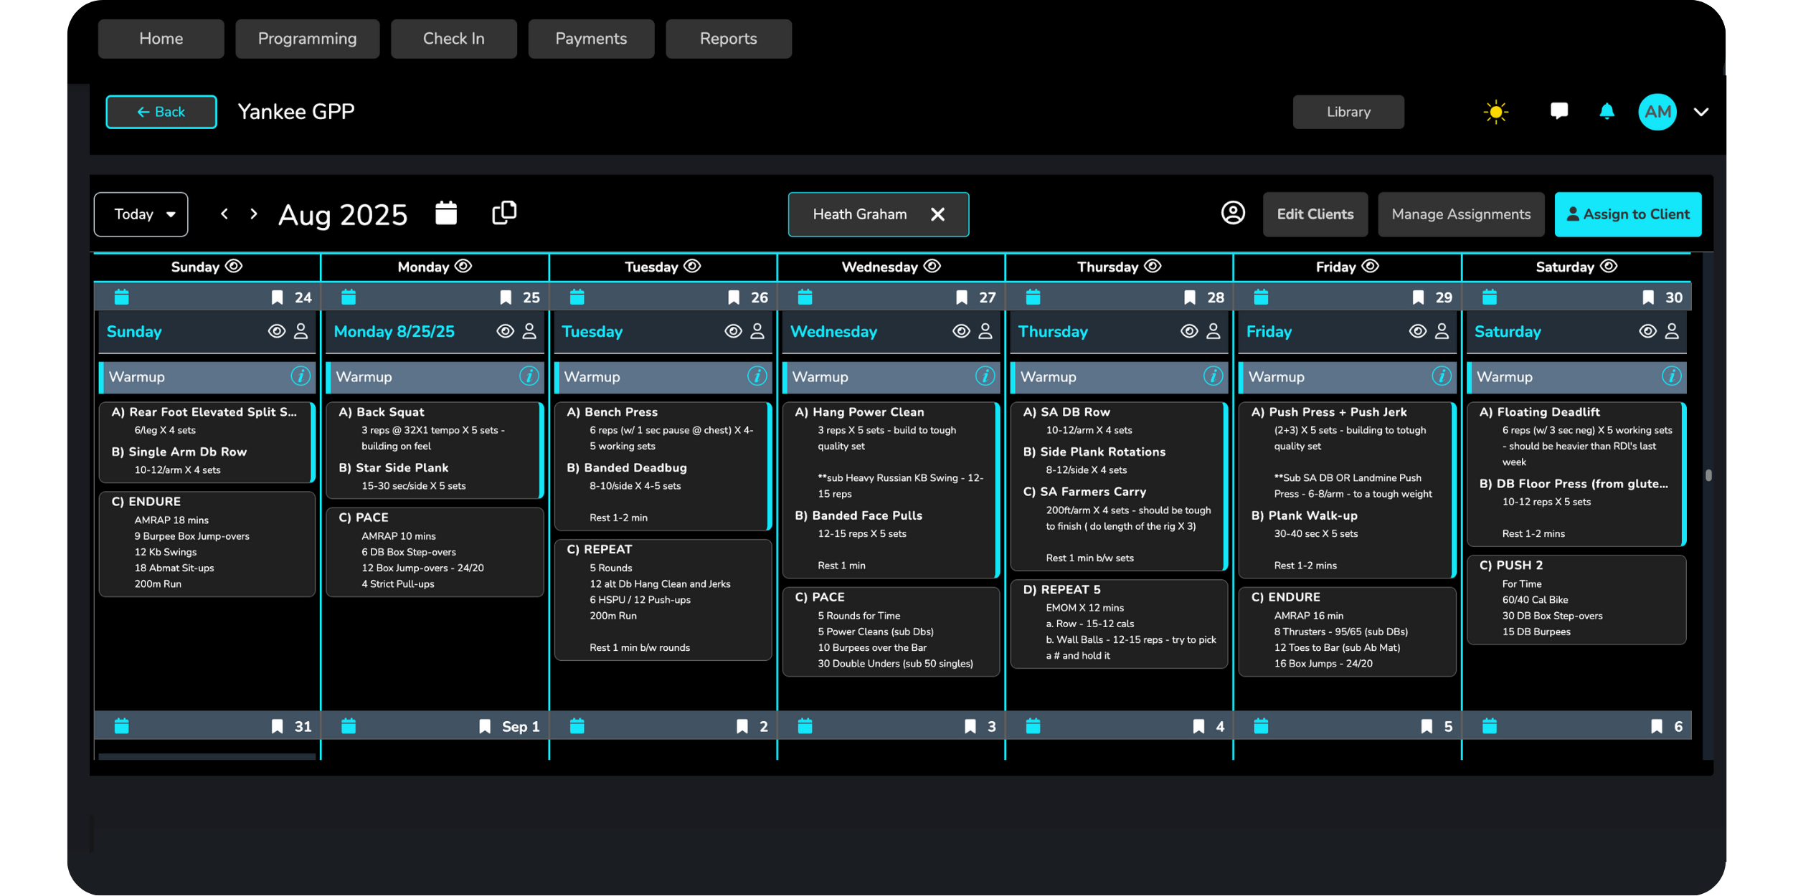Screen dimensions: 1793x896
Task: Toggle visibility eye beside the Thursday column header
Action: (1153, 267)
